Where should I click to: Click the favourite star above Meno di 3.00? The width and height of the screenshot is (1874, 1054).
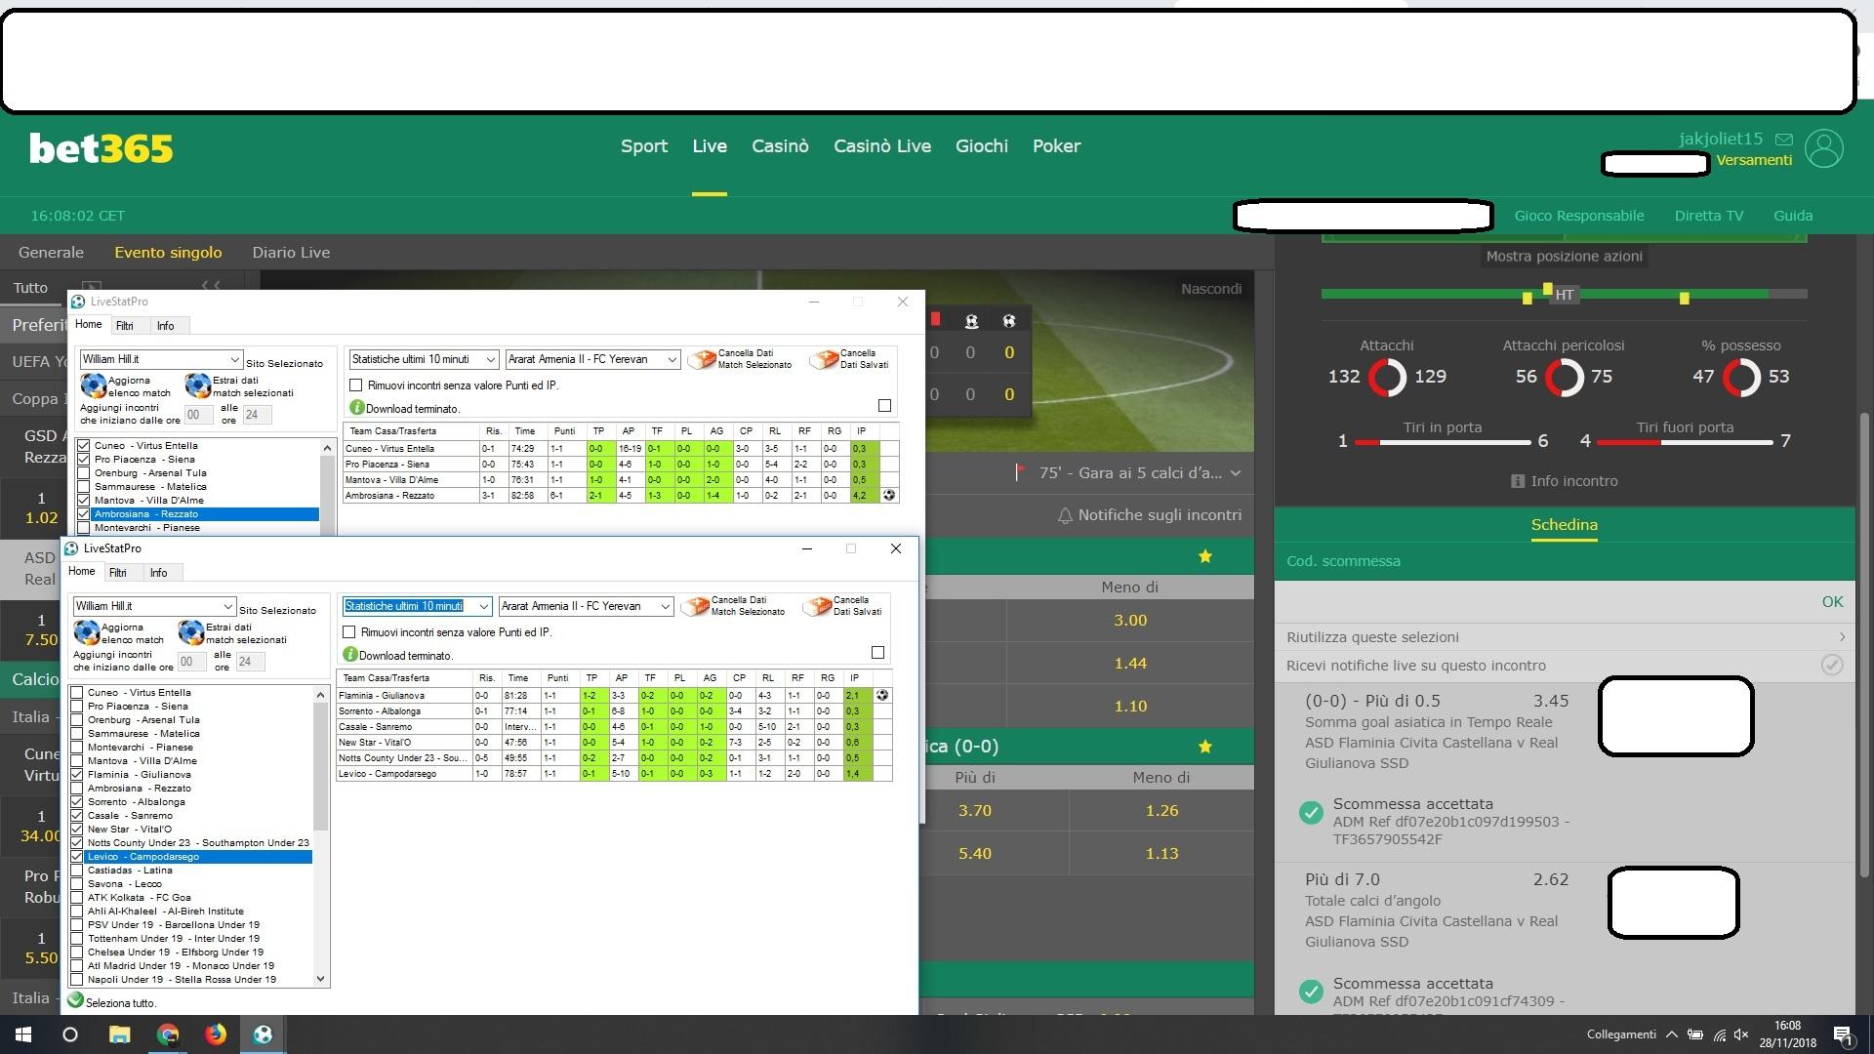[1205, 556]
